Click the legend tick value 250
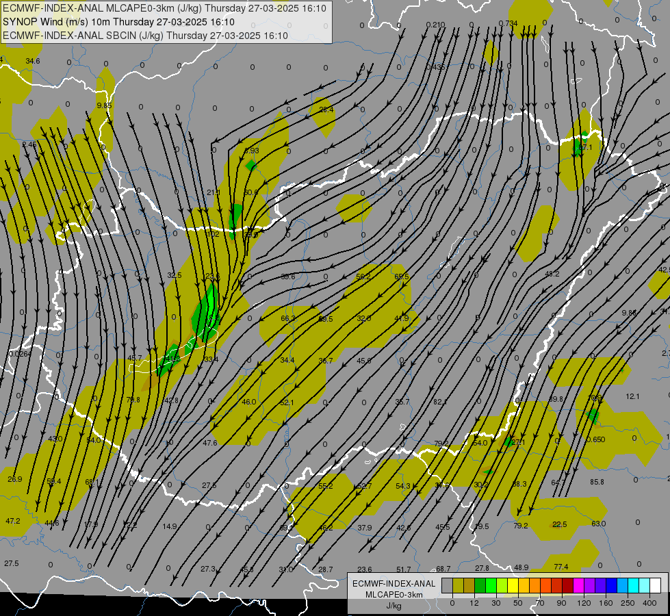Screen dimensions: 670x616 point(628,603)
